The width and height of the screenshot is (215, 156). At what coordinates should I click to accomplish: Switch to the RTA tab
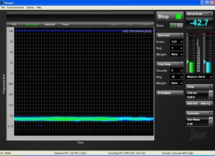pyautogui.click(x=14, y=24)
